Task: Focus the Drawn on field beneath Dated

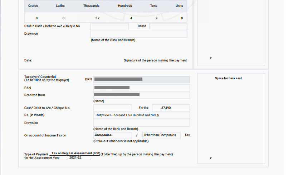Action: (138, 34)
